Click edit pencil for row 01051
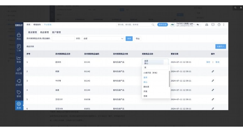 213,108
